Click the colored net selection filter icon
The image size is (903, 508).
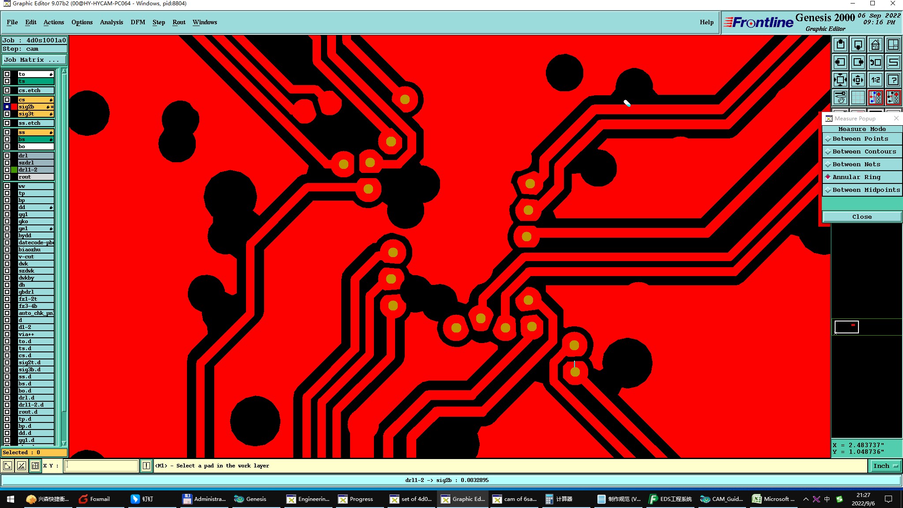pyautogui.click(x=876, y=97)
